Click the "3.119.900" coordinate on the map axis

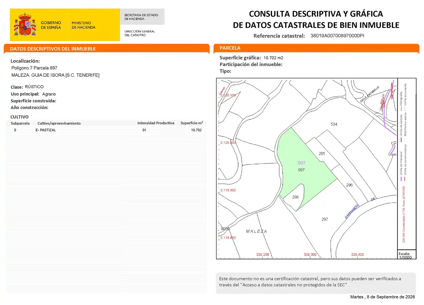click(228, 190)
